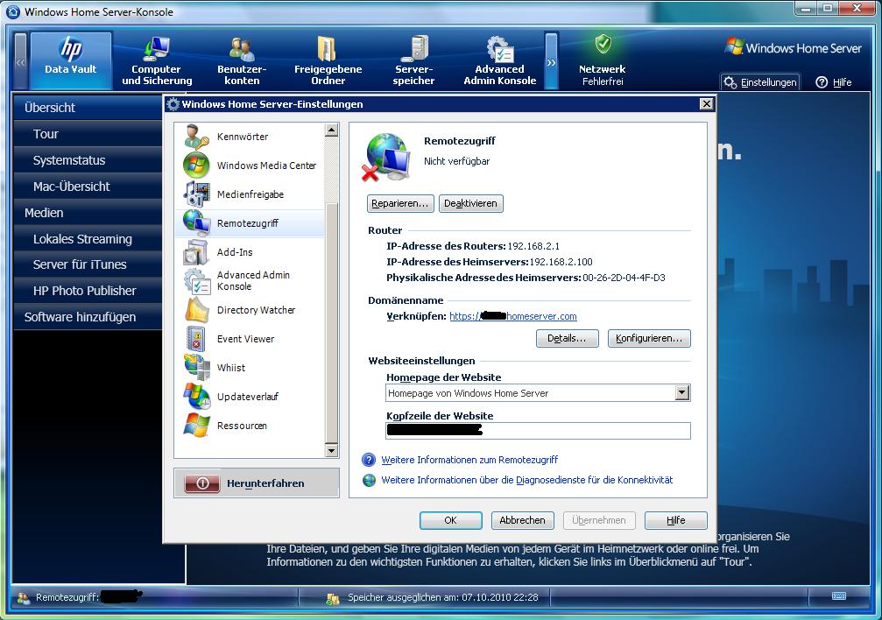This screenshot has height=620, width=882.
Task: Click the Deaktivieren button
Action: 471,203
